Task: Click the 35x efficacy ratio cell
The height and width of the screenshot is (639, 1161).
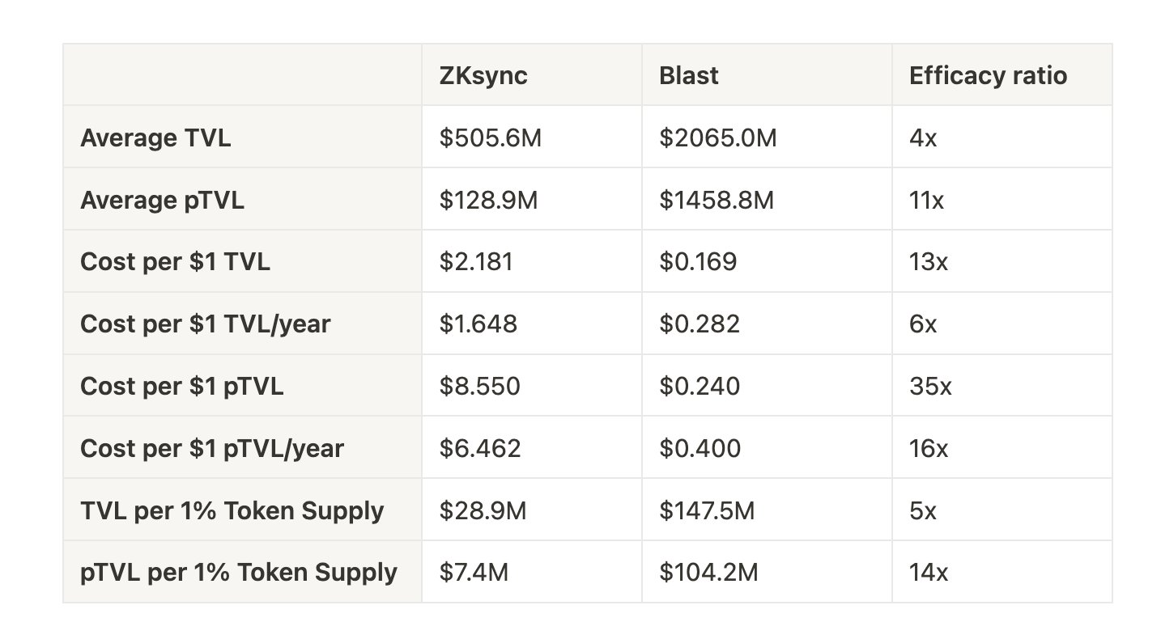Action: click(930, 386)
